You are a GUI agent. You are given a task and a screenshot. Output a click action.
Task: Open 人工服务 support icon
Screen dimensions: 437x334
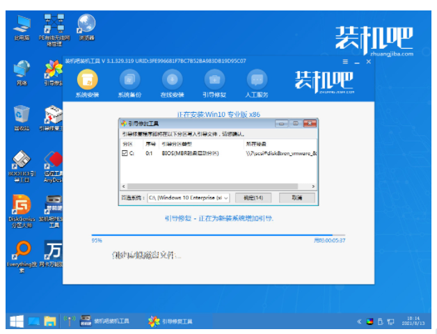[257, 79]
